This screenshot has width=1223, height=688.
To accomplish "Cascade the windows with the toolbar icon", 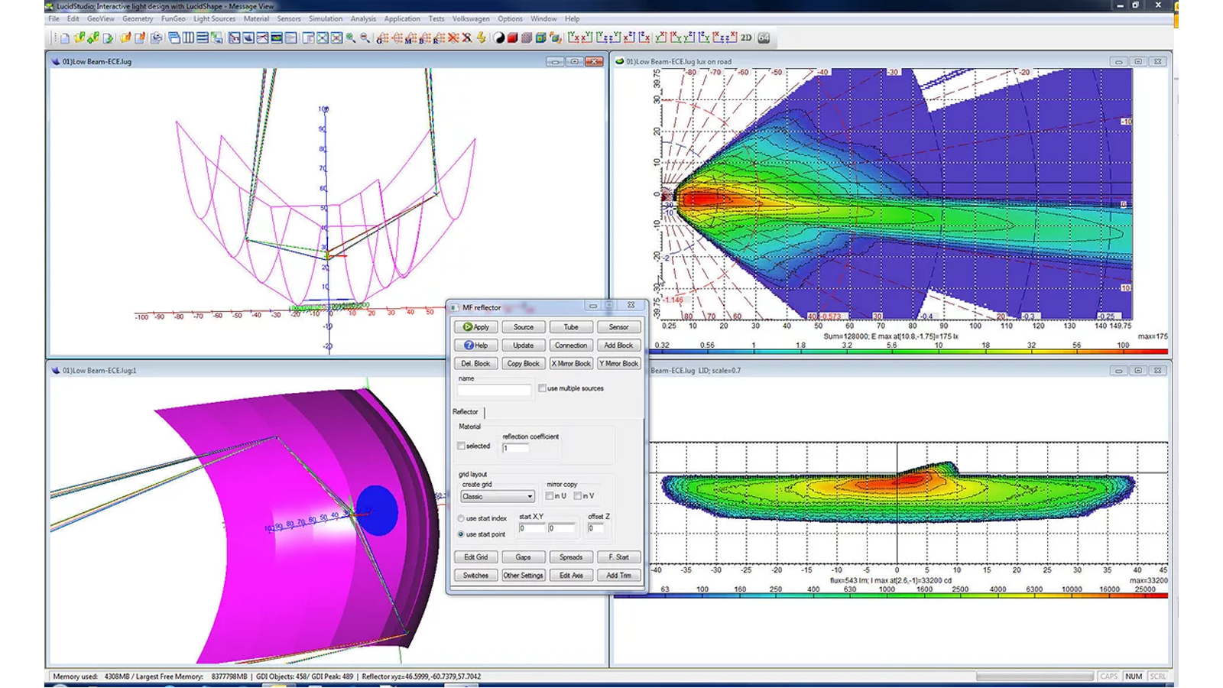I will (174, 37).
